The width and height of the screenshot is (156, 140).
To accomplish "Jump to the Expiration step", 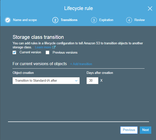I will 106,20.
